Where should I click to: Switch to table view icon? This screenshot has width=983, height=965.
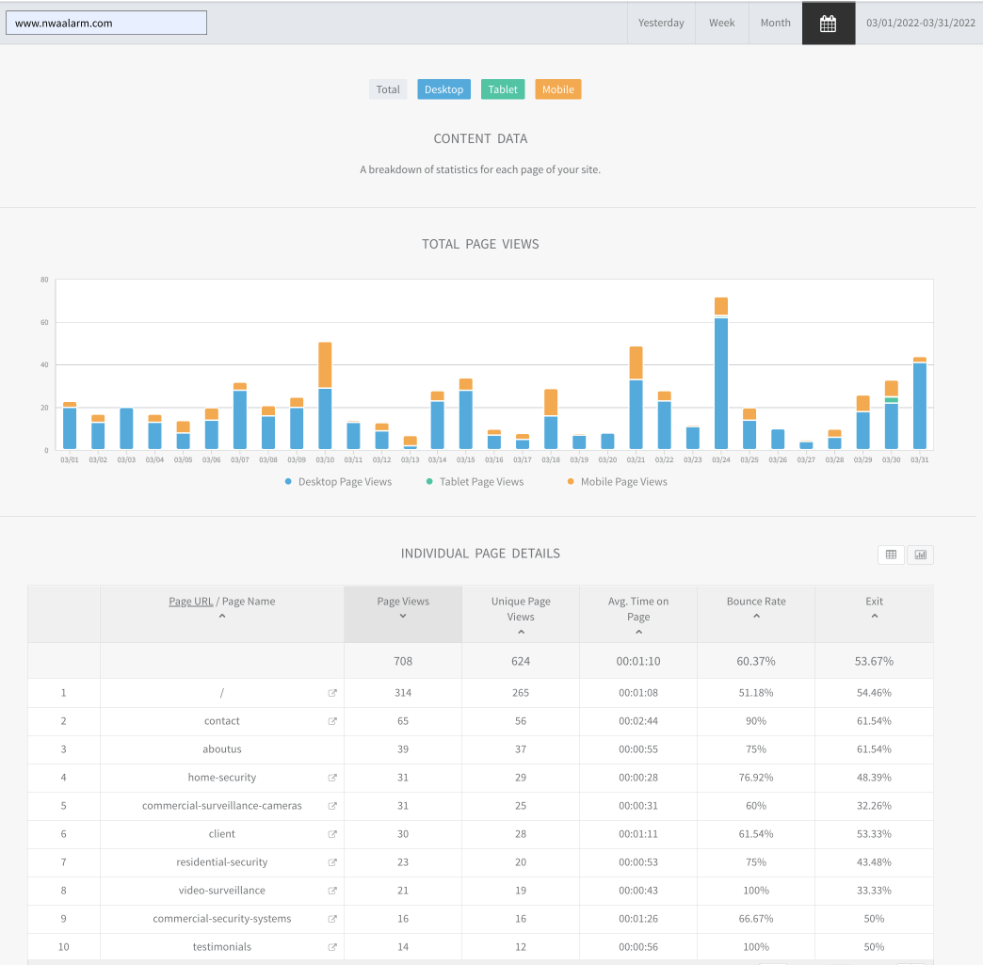[891, 555]
